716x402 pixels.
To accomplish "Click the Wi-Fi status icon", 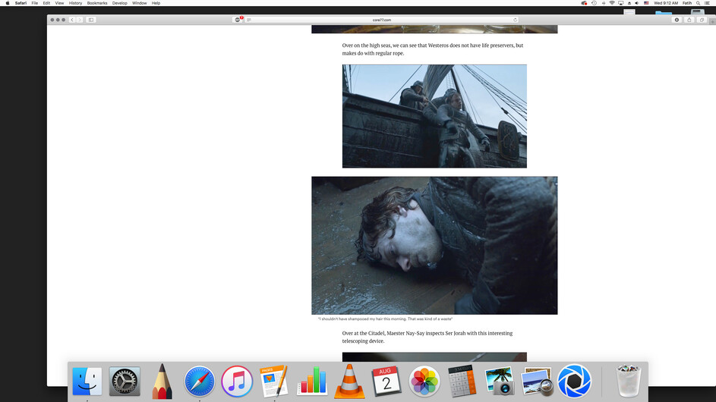I will [x=612, y=3].
